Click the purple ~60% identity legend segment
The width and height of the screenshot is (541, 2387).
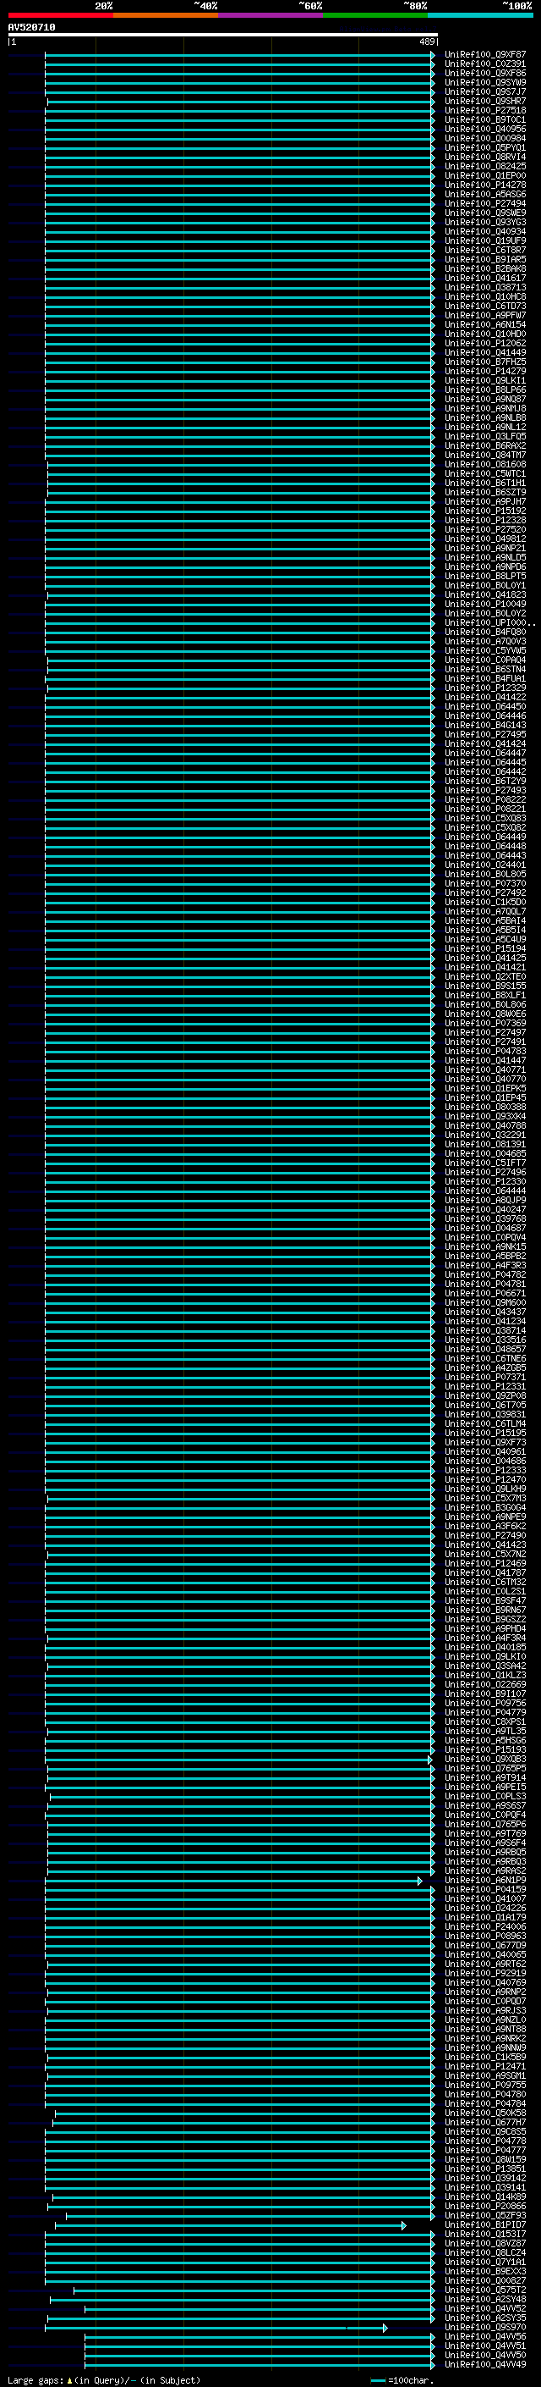click(x=271, y=15)
